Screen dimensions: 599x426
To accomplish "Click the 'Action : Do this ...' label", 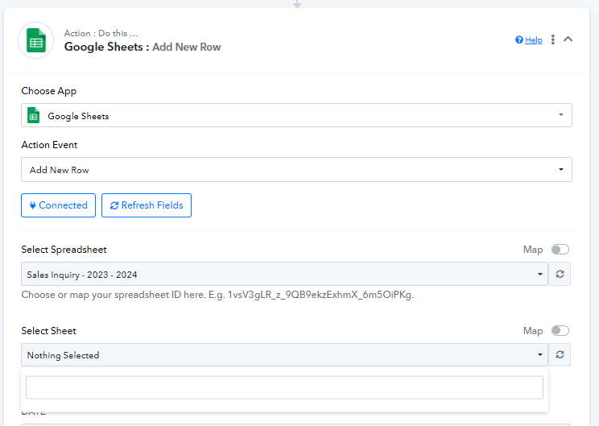I will point(101,33).
